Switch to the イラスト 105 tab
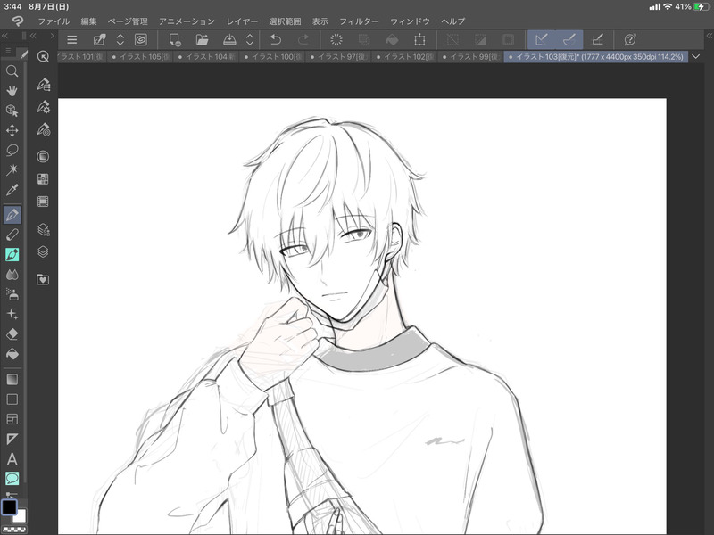The image size is (714, 535). pos(140,57)
